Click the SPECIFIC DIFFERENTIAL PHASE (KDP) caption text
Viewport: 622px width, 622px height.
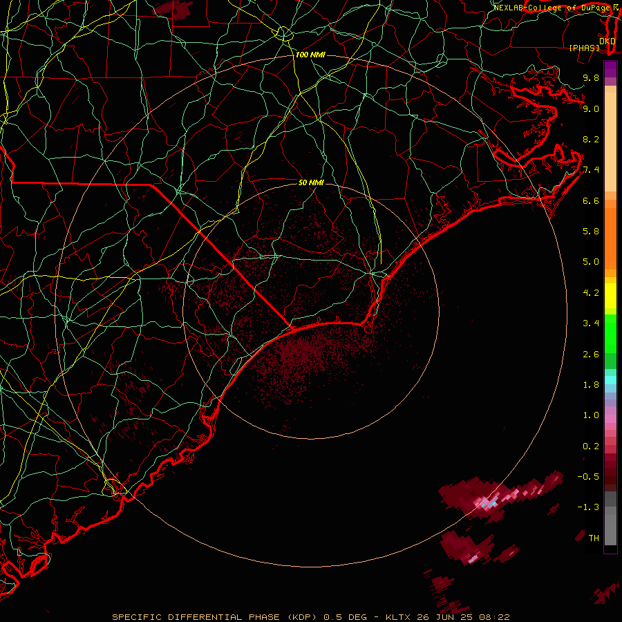click(x=214, y=617)
